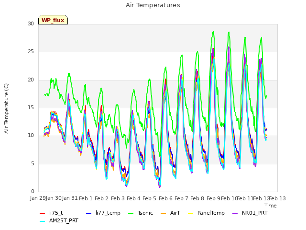Click the purple NR01_PRT legend swatch
306x230 pixels.
point(235,213)
